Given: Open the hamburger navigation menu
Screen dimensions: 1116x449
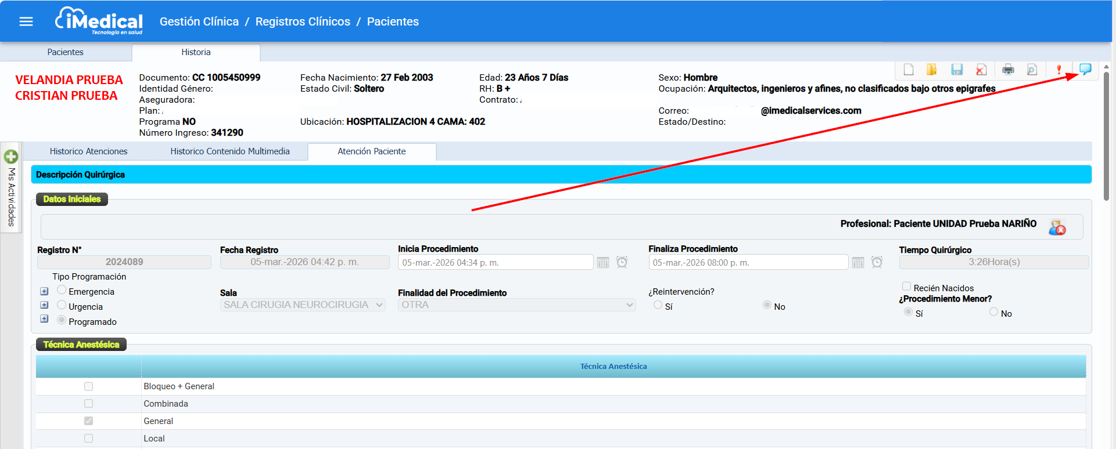Looking at the screenshot, I should [x=26, y=21].
